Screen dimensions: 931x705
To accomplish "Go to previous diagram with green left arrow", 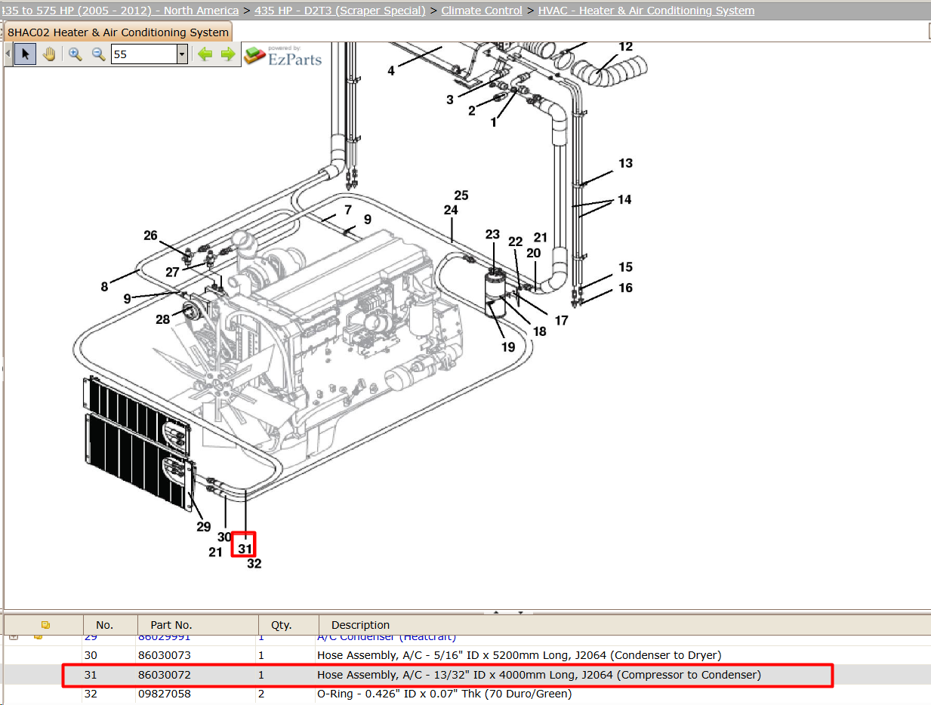I will tap(205, 54).
